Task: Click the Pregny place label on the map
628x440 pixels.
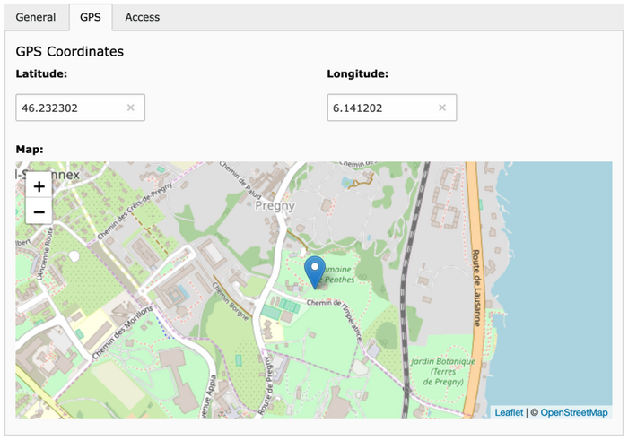Action: coord(275,205)
